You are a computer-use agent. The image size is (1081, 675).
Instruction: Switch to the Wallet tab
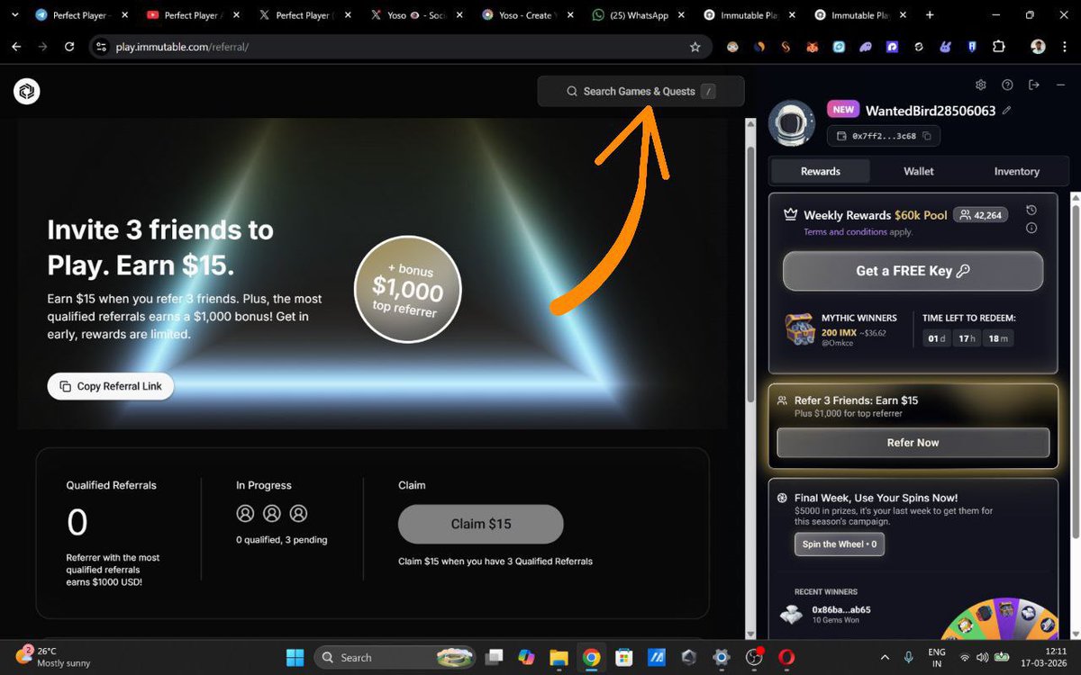click(919, 171)
